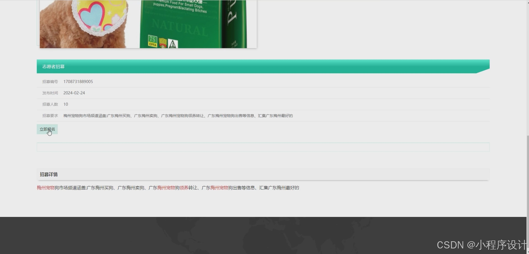Click the CSDN @小程序设计 watermark
Screen dimensions: 529x254
[482, 245]
